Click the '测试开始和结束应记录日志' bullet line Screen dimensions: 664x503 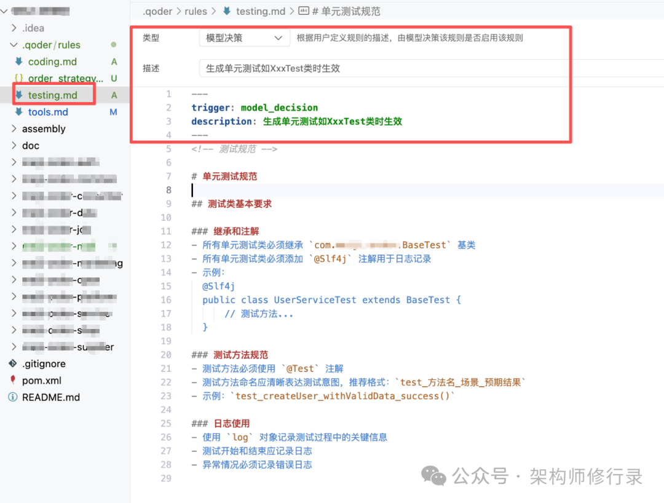tap(251, 451)
